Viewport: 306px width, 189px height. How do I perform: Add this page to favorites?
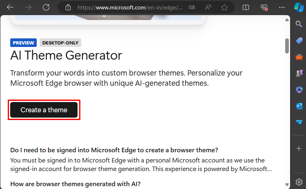click(224, 7)
